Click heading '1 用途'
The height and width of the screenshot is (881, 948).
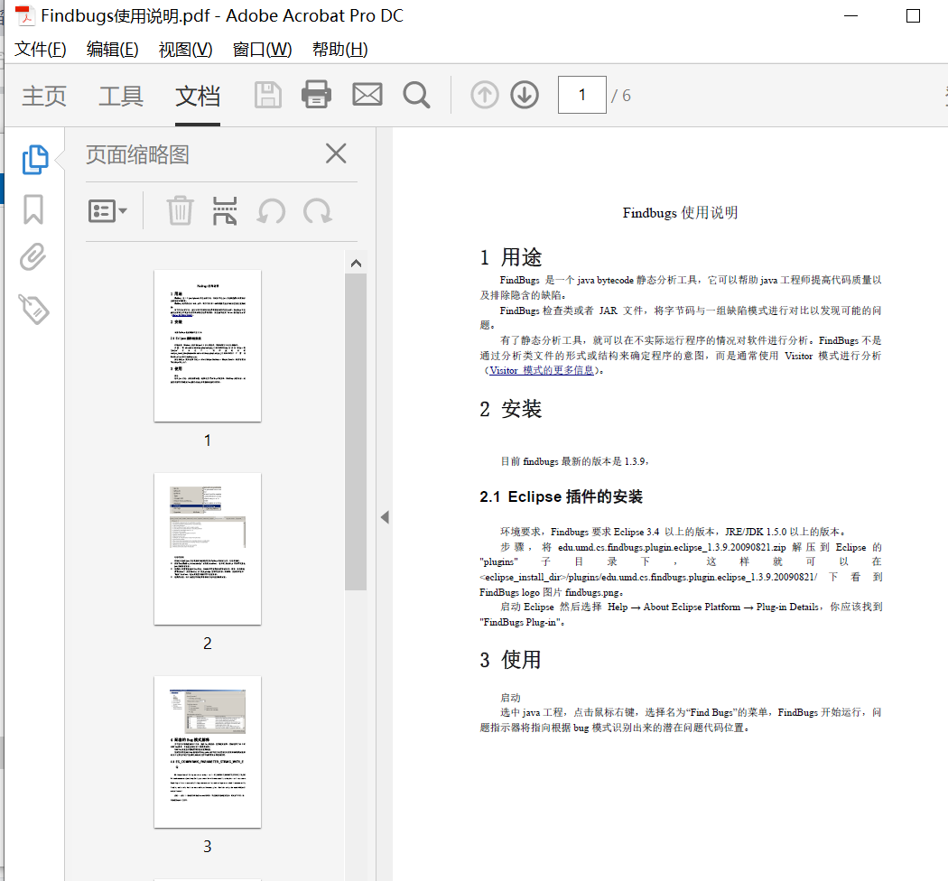coord(511,257)
